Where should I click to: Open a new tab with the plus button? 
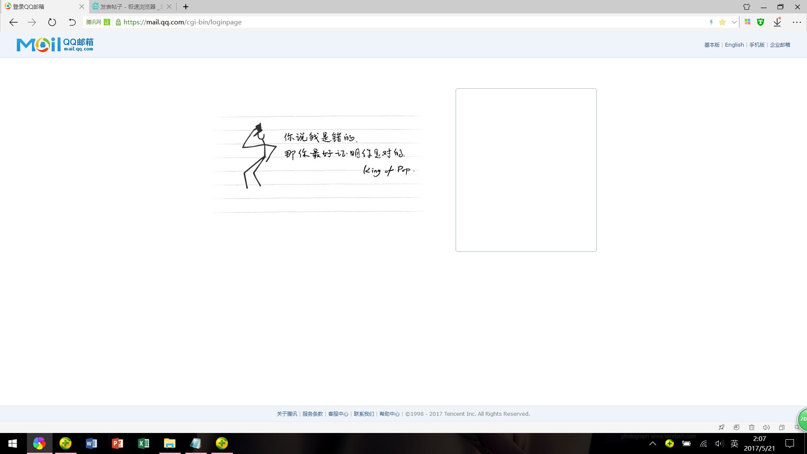point(186,7)
